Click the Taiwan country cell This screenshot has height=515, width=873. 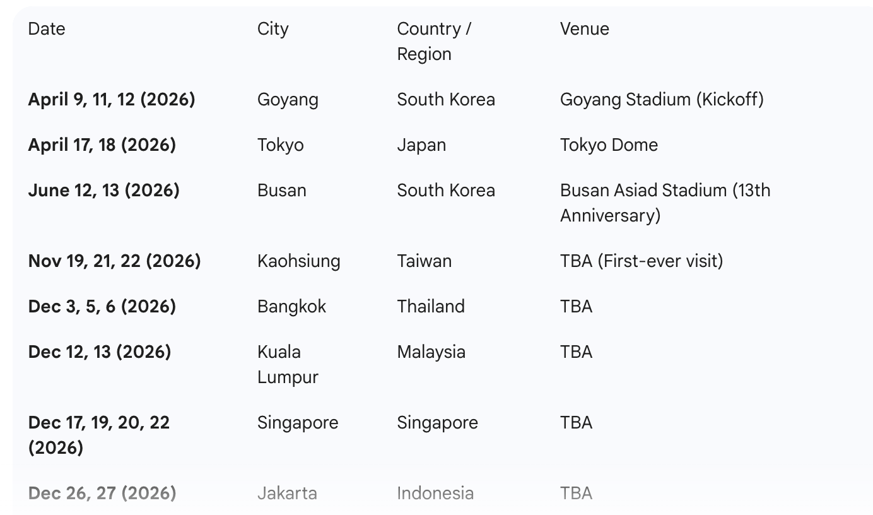(424, 261)
